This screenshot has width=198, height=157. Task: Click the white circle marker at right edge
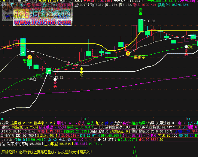click(x=186, y=47)
